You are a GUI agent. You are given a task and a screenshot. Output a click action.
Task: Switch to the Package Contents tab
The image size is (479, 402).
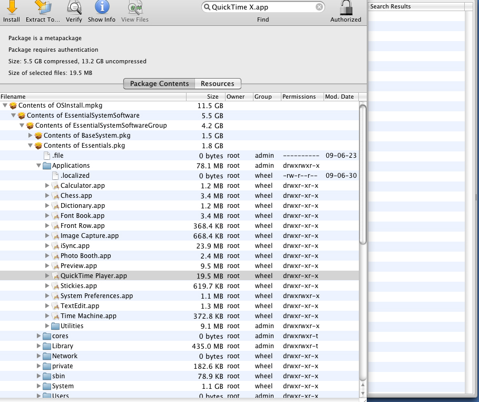tap(159, 83)
